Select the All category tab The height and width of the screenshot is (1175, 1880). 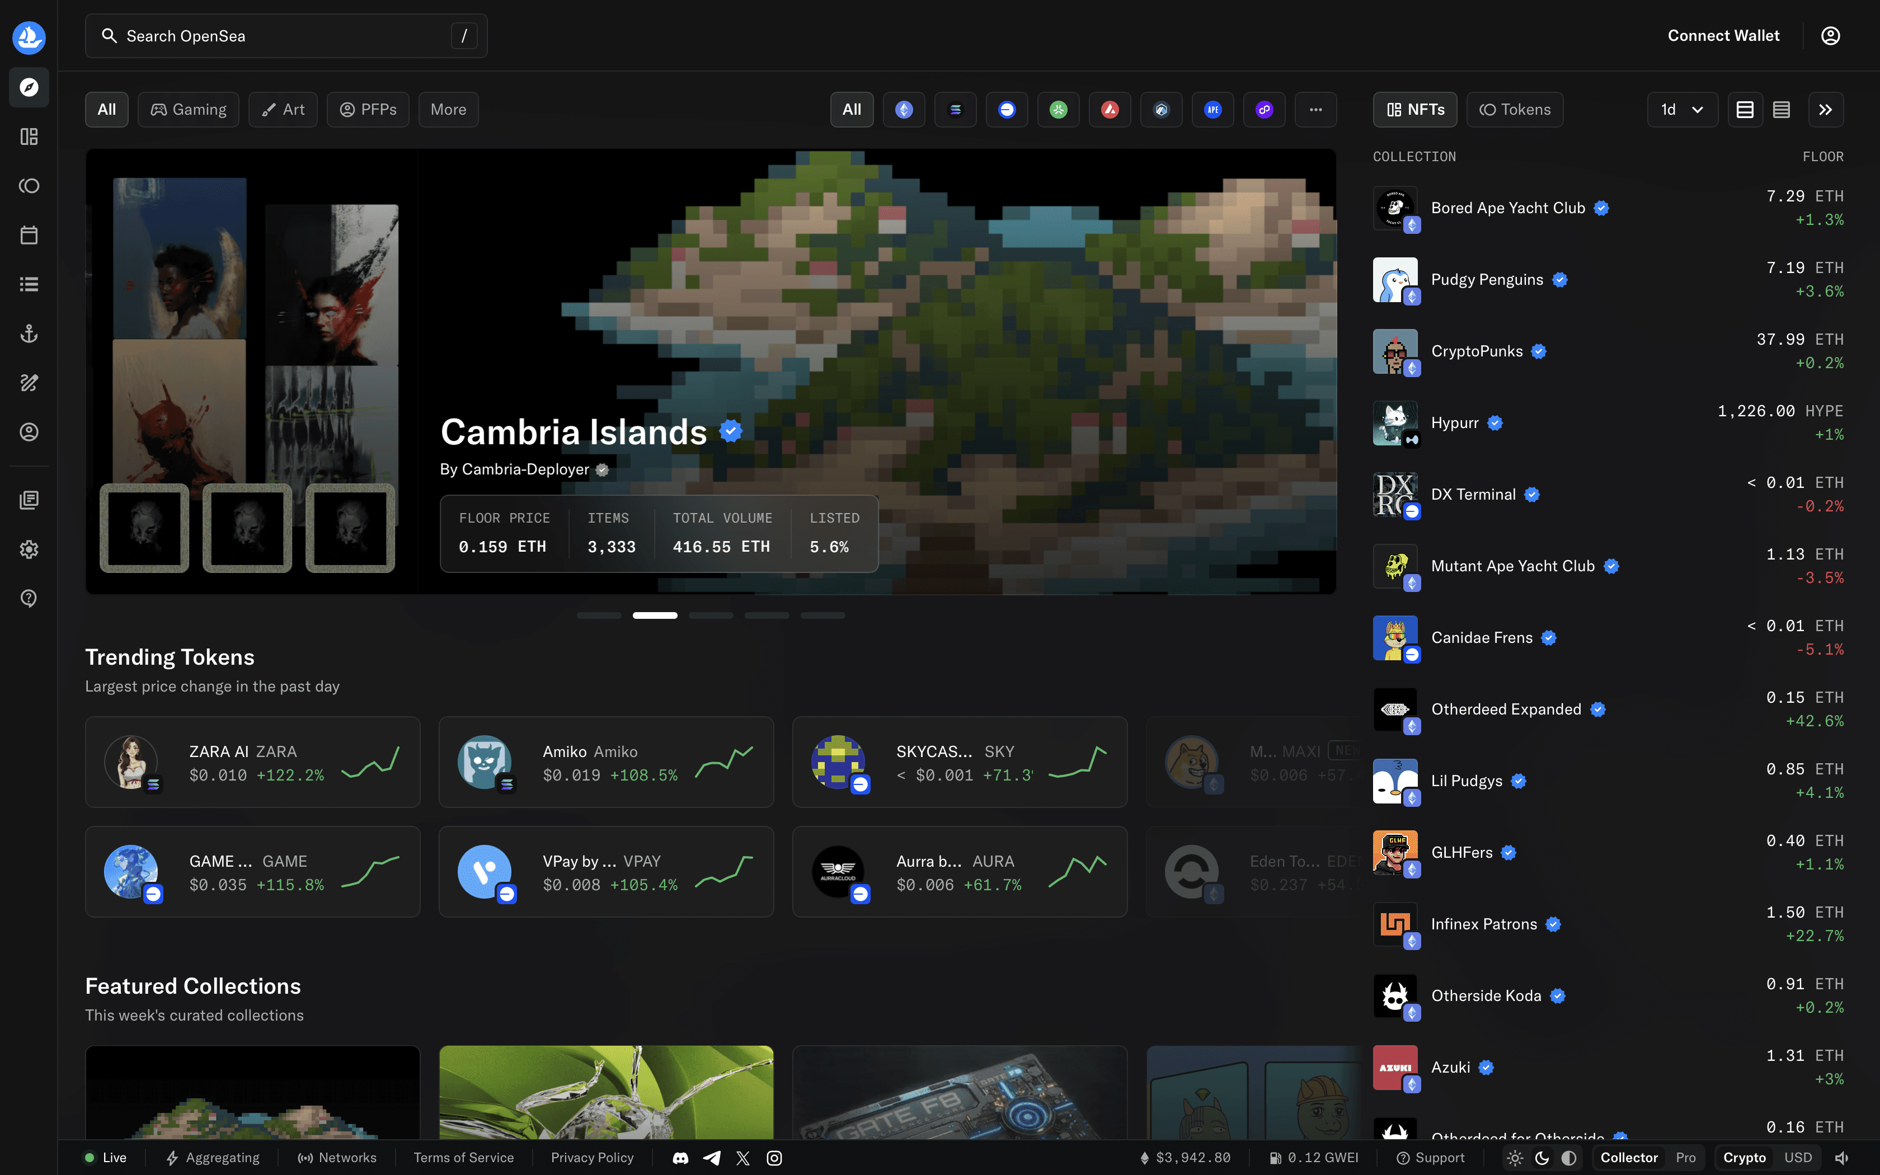106,110
